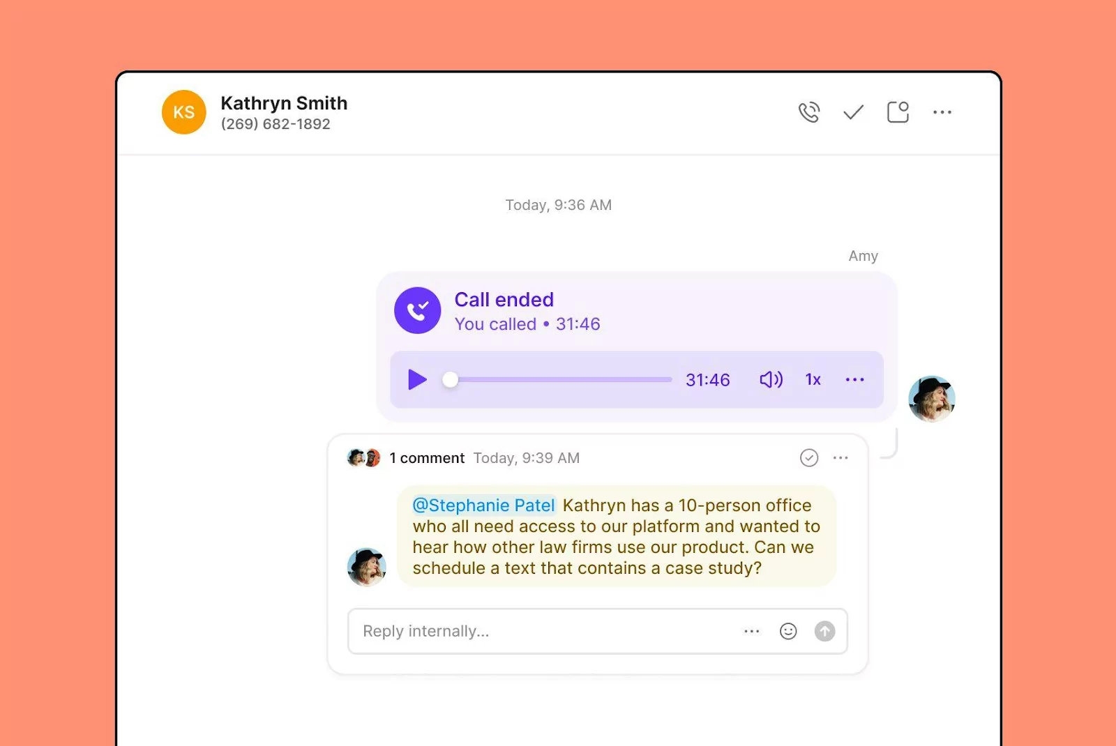Viewport: 1116px width, 746px height.
Task: Open Kathryn's contact card icon
Action: click(898, 112)
